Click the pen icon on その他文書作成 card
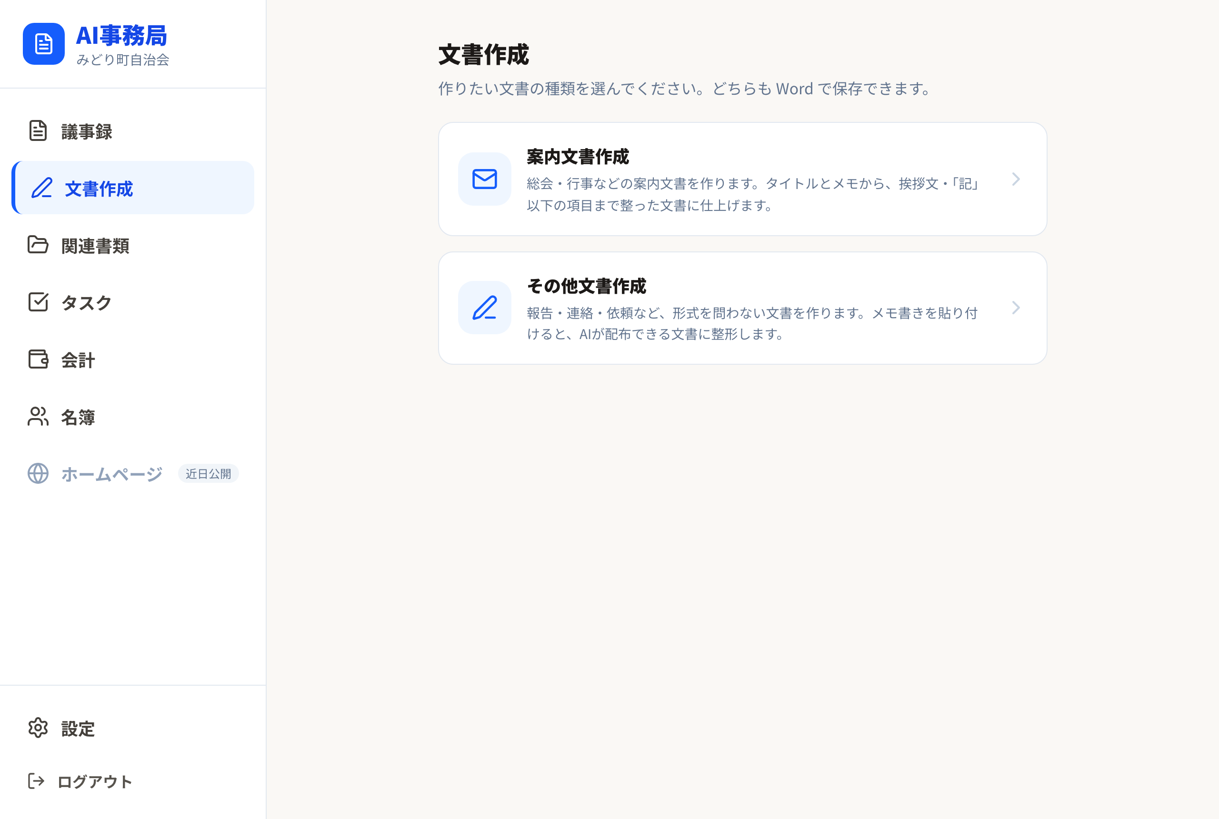 (484, 308)
